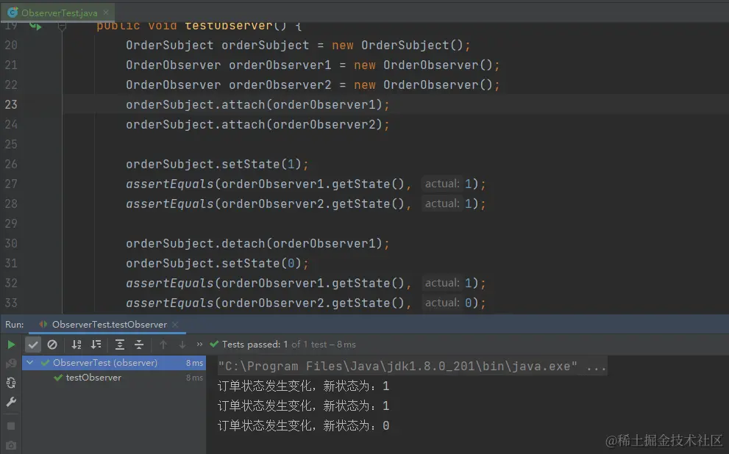Click the stop process square button

coord(11,425)
